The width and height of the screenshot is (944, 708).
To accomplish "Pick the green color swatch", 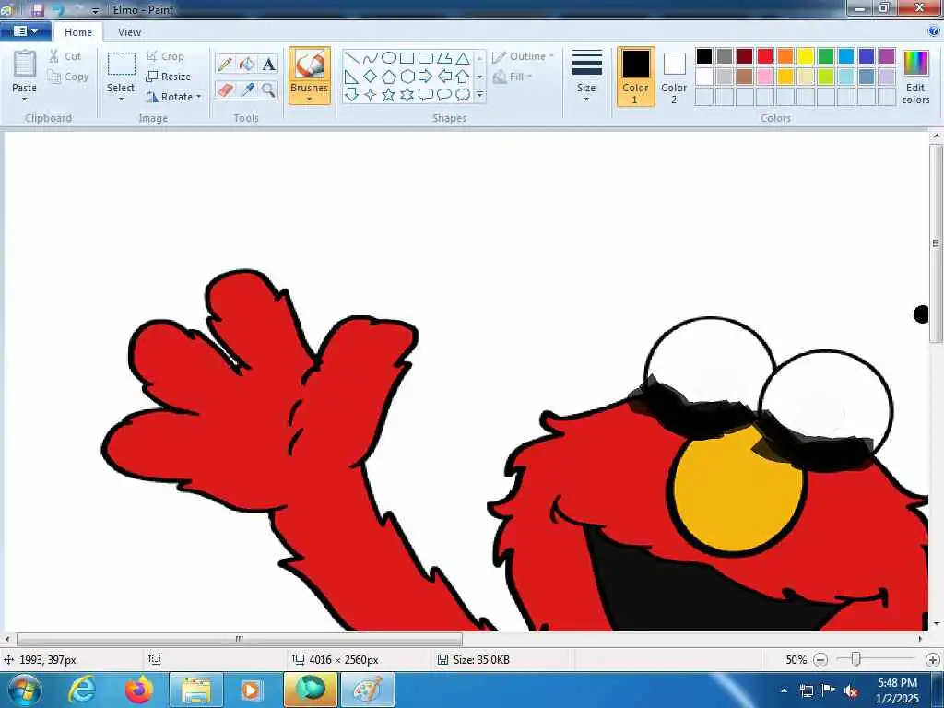I will [826, 56].
